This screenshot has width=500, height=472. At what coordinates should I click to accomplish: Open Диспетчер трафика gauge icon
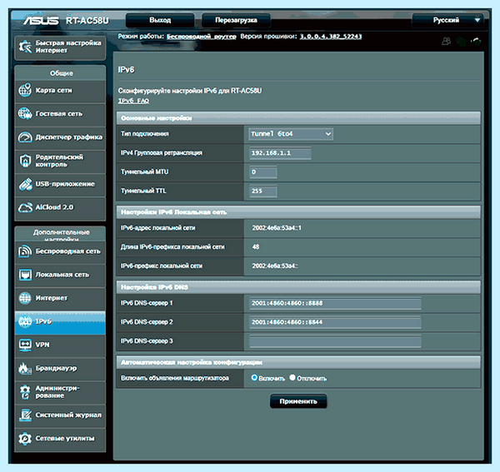[25, 137]
